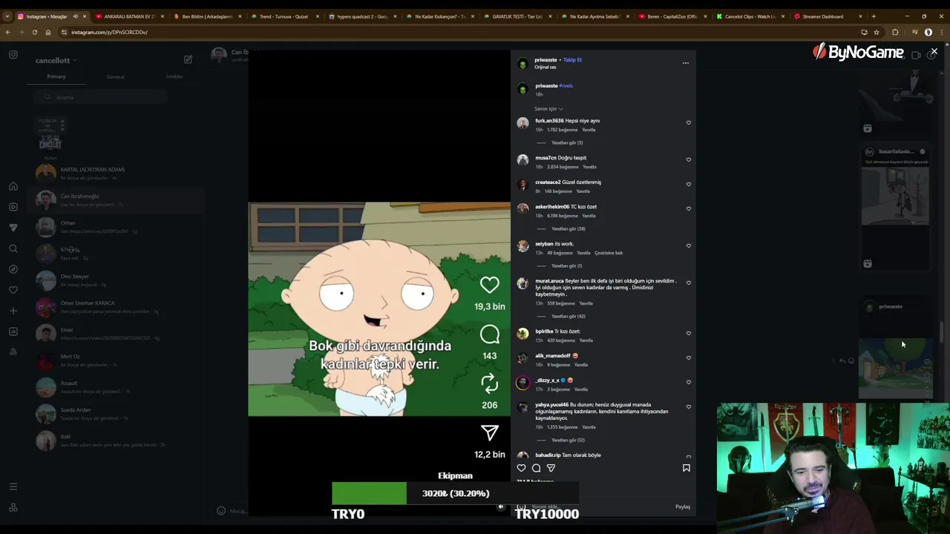Open priwasste's profile name in the header
This screenshot has width=950, height=534.
(x=546, y=60)
